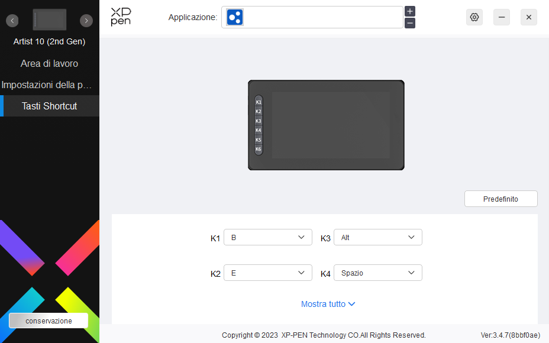Select the Tasti Shortcut tab
549x343 pixels.
pos(50,106)
